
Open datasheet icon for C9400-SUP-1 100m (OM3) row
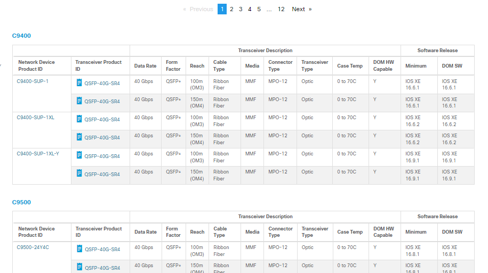coord(79,82)
